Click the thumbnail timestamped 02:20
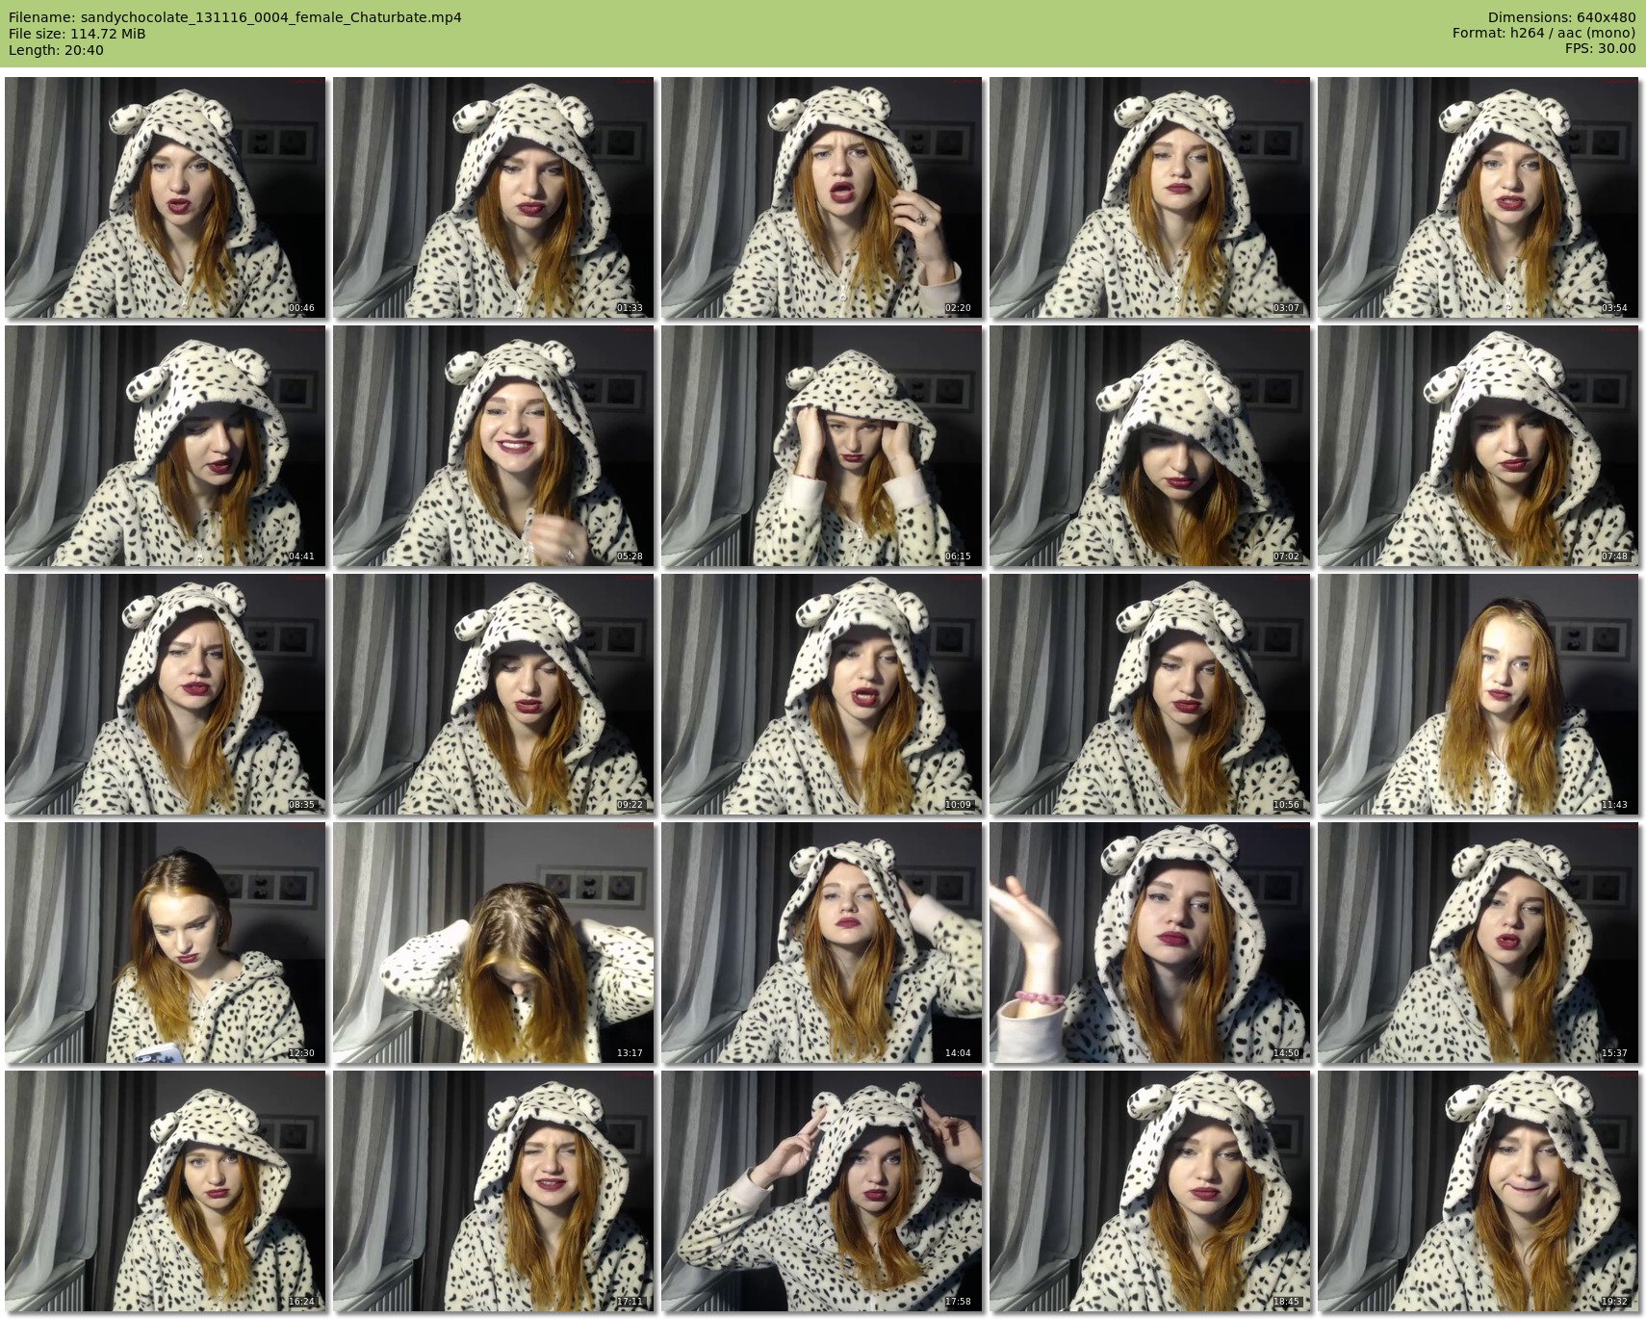1646x1319 pixels. [822, 197]
